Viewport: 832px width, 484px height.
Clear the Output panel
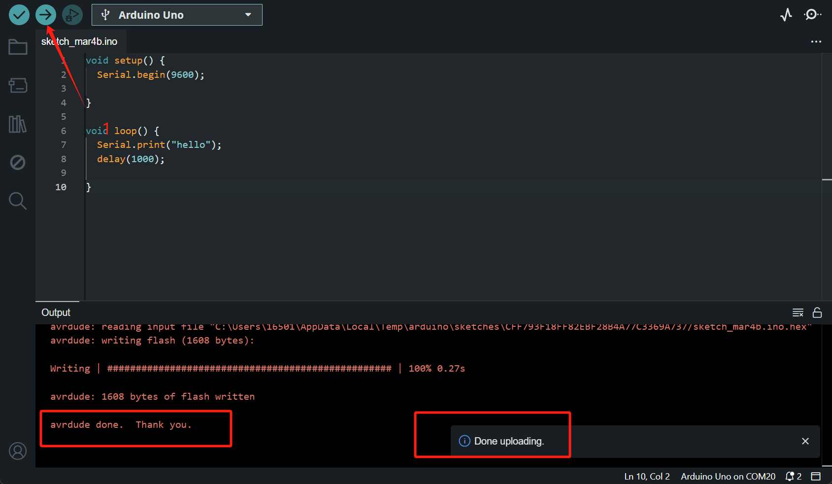(798, 312)
